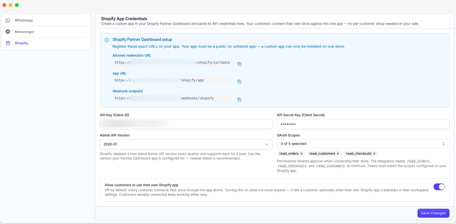Click the read_customers scope chip label

pos(322,154)
